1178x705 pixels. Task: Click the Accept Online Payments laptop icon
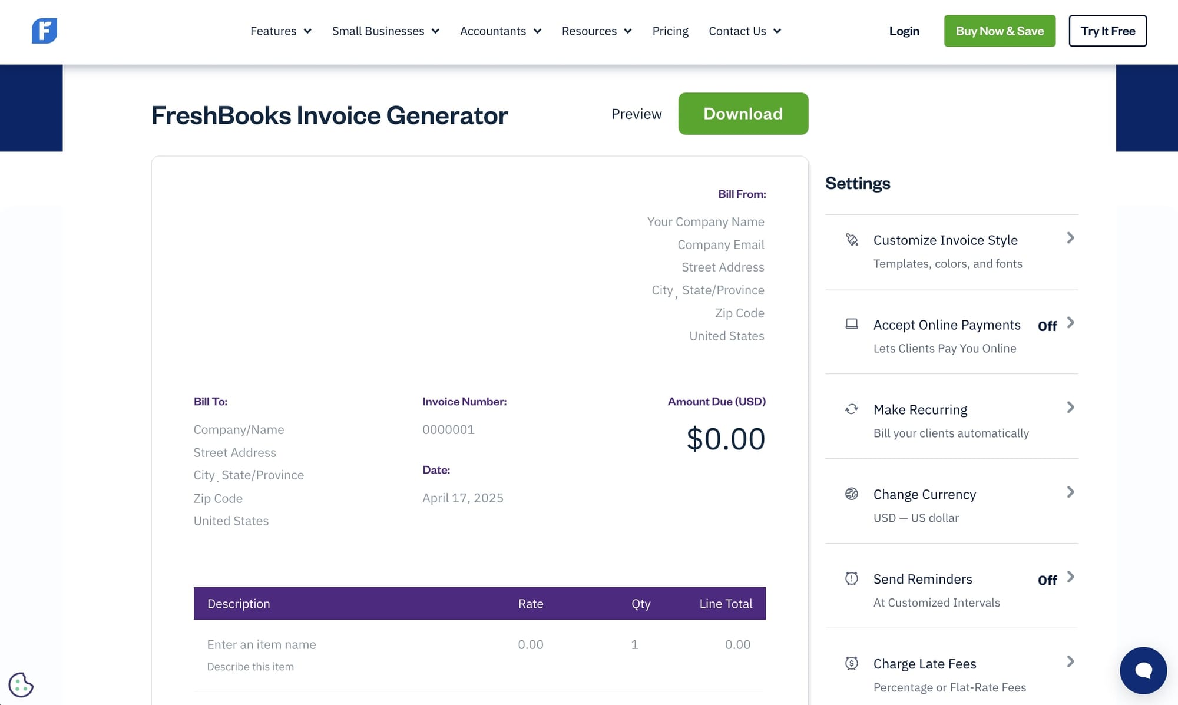click(x=852, y=323)
